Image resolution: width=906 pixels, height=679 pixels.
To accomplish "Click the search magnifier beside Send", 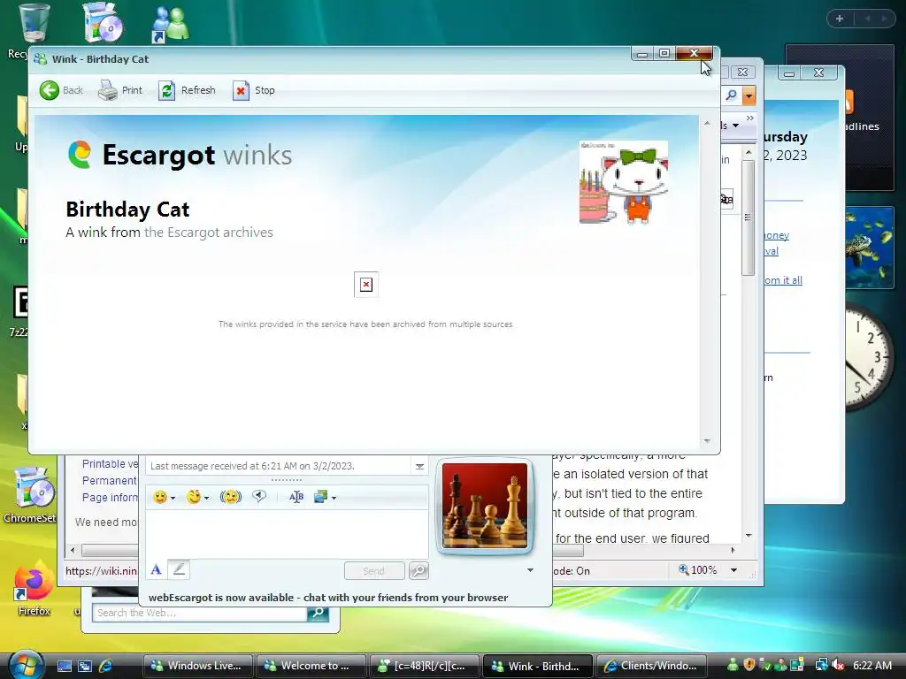I will pos(418,571).
